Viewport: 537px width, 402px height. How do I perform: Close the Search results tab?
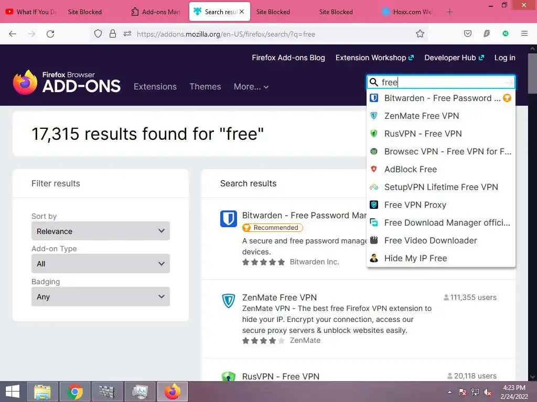coord(242,12)
